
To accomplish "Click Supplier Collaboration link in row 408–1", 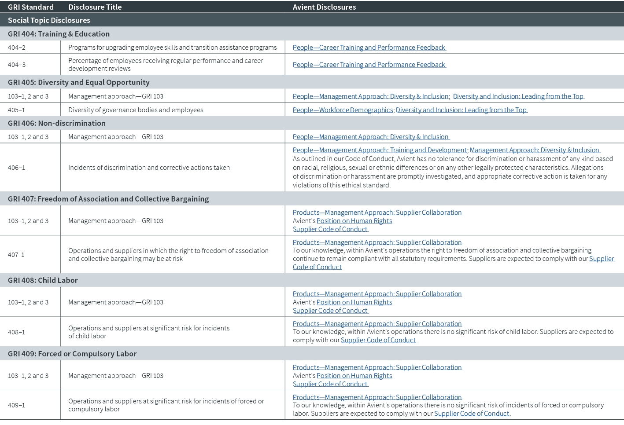I will tap(377, 324).
